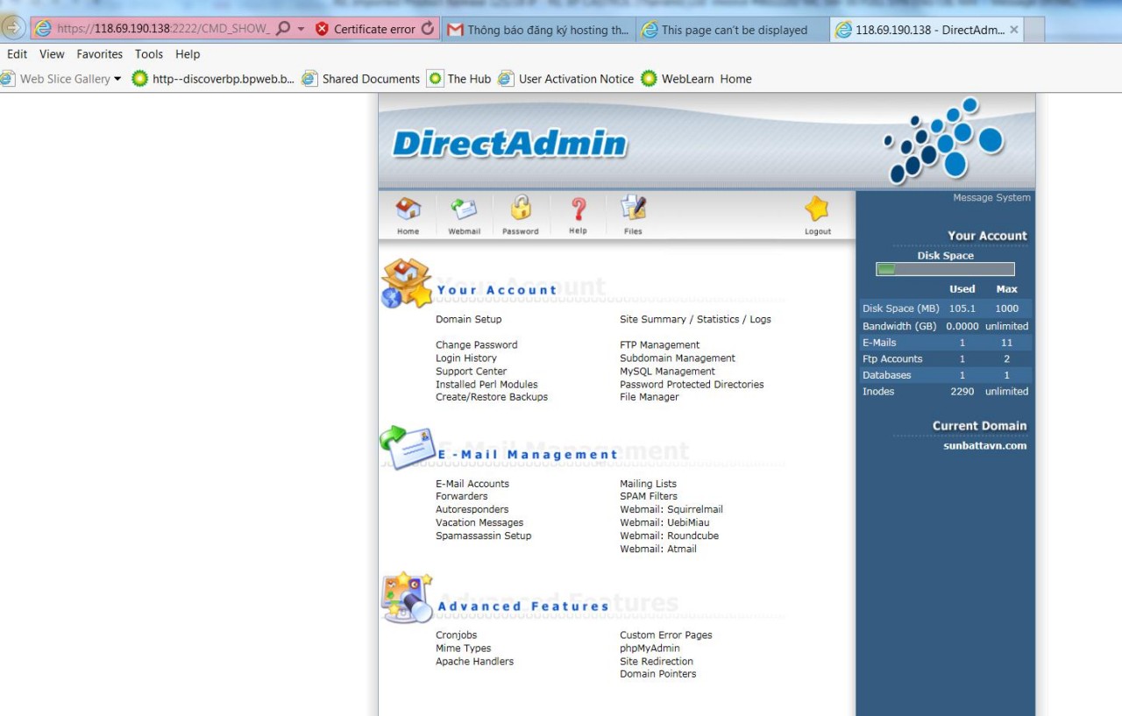
Task: Select the sunbattavn.com current domain
Action: (984, 445)
